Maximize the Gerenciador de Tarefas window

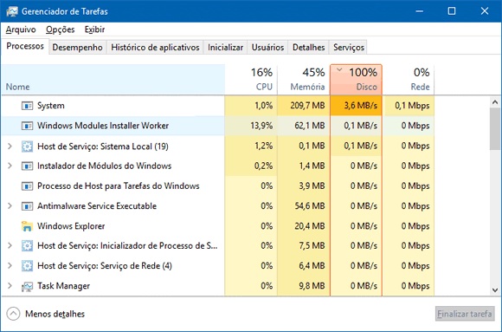point(452,11)
